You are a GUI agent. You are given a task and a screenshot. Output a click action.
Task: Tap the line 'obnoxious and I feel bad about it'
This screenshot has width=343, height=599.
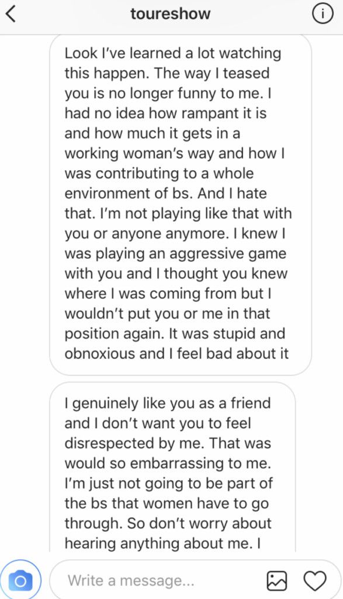click(x=176, y=354)
